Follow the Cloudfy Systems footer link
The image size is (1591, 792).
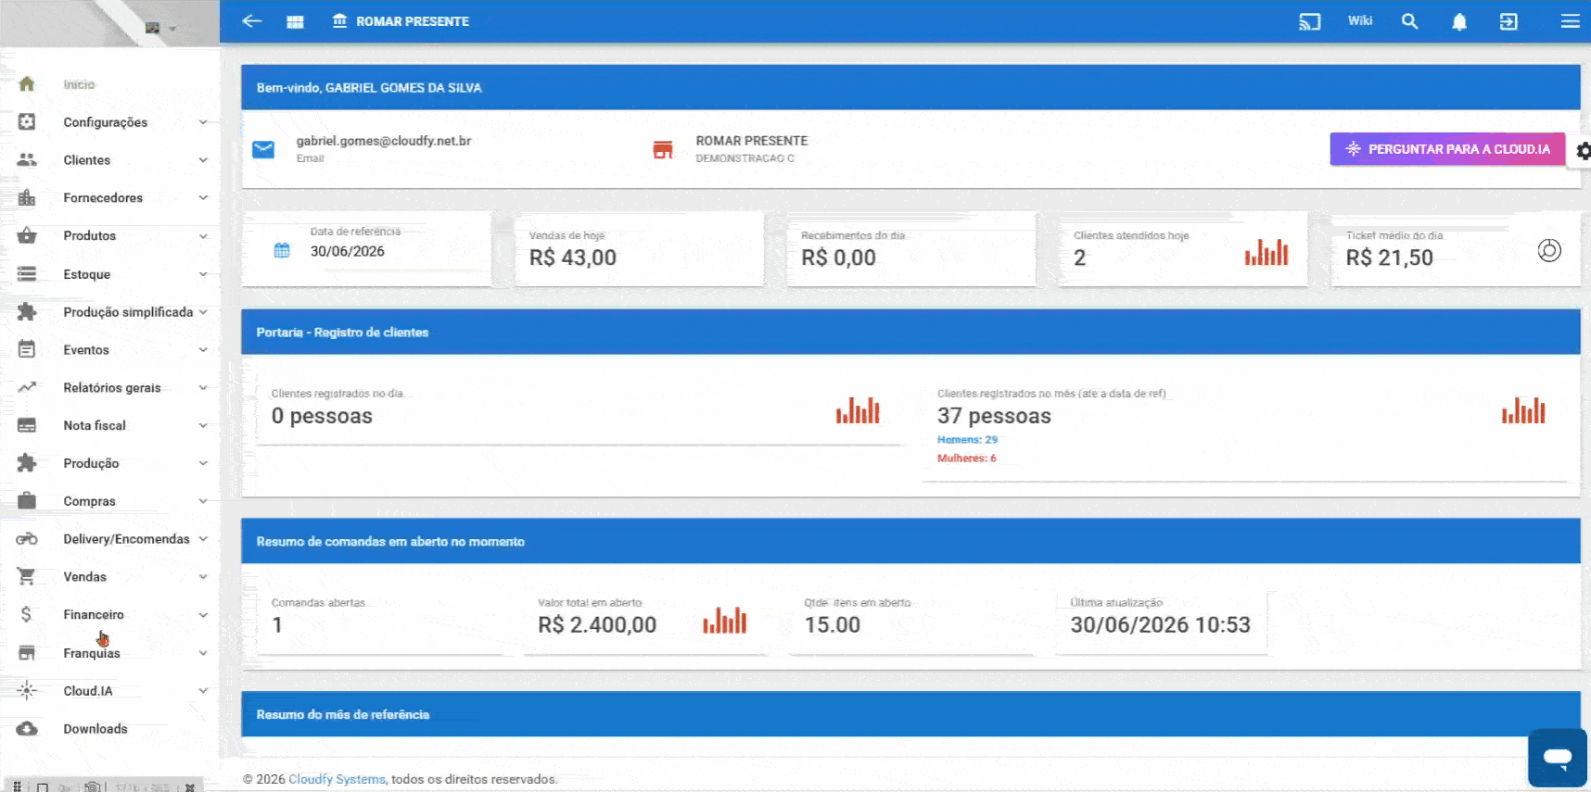pos(337,779)
